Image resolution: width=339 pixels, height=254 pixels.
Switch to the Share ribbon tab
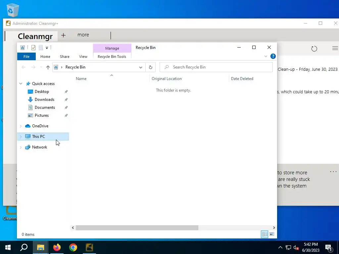pyautogui.click(x=65, y=57)
